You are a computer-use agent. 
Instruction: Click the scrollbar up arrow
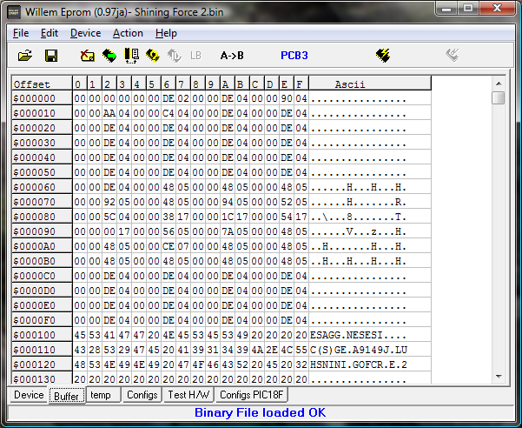click(499, 84)
